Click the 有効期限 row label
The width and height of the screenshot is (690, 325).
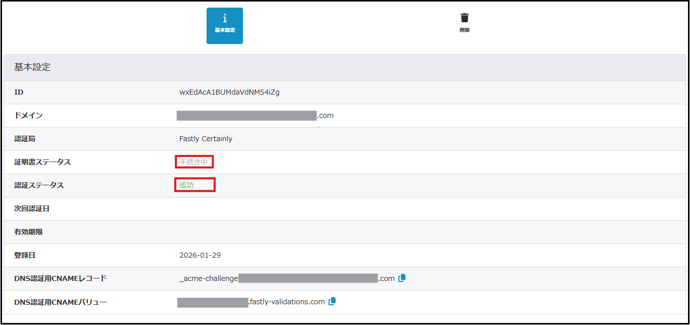point(28,232)
